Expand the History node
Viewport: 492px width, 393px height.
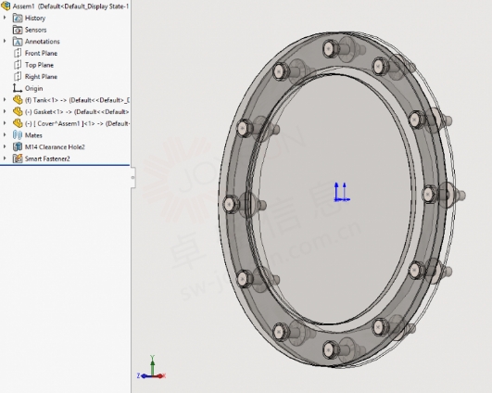pyautogui.click(x=5, y=18)
